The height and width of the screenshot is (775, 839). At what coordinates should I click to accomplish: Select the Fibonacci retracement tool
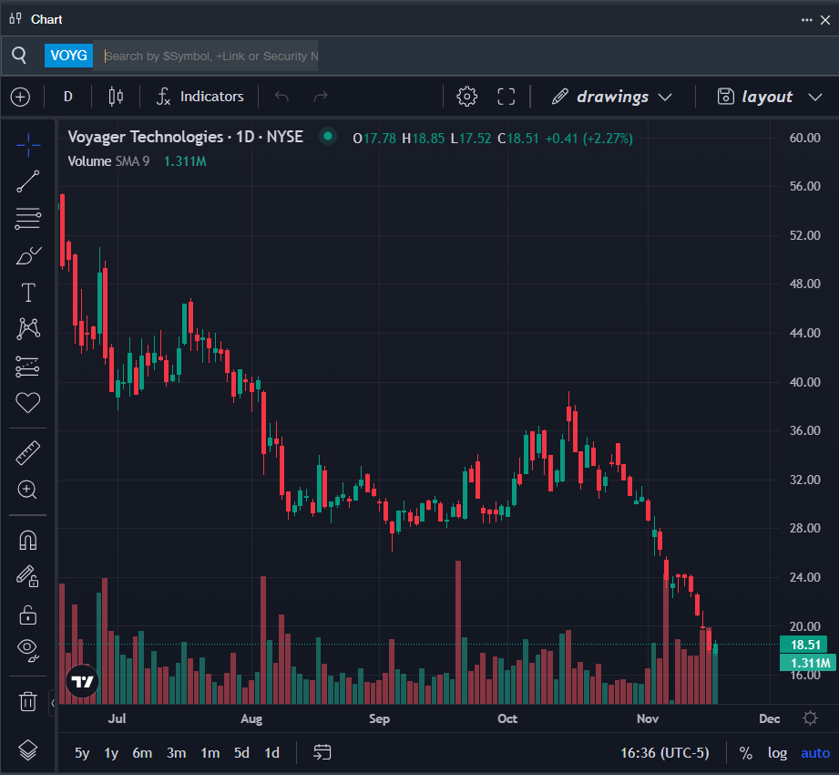tap(28, 219)
